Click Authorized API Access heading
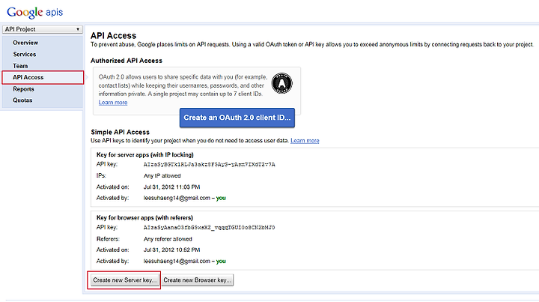Viewport: 539px width, 302px height. [x=127, y=61]
